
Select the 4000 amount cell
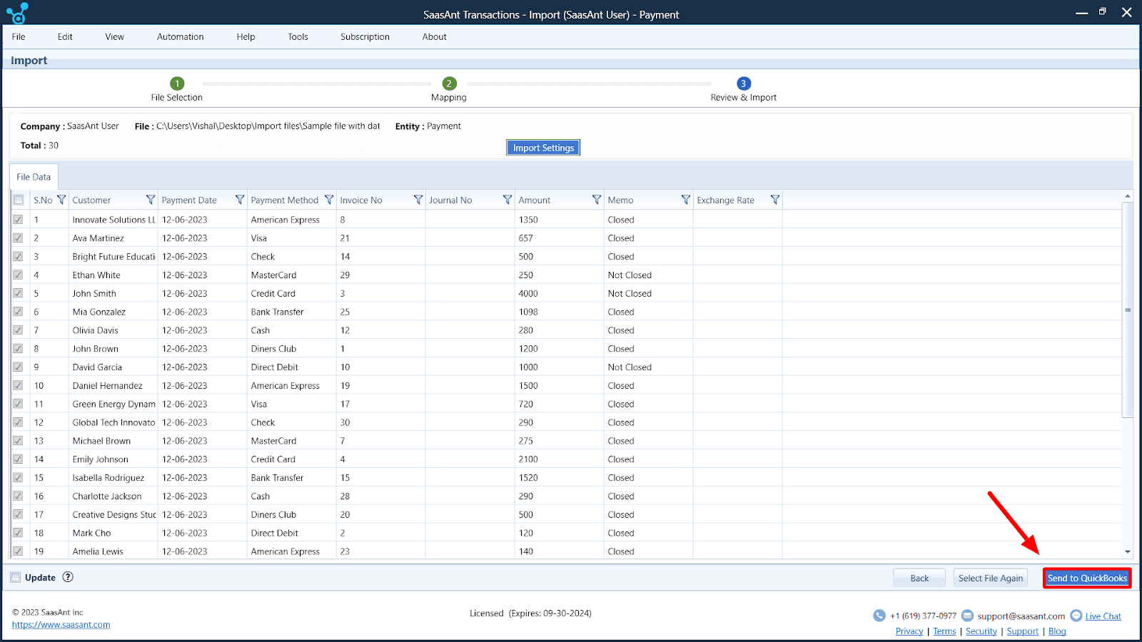(x=559, y=293)
